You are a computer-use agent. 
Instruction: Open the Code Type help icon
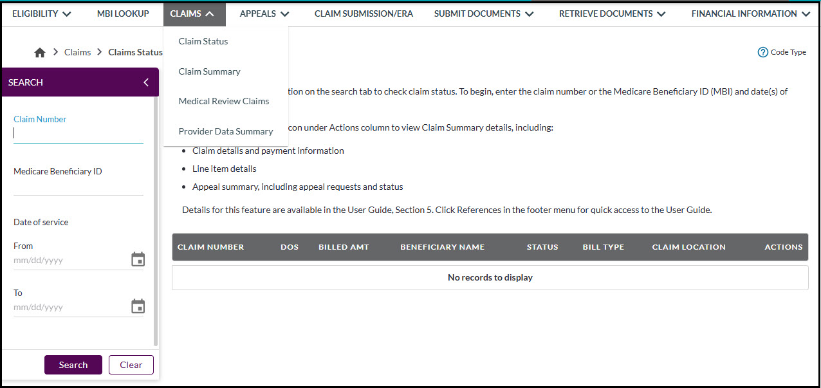coord(764,52)
